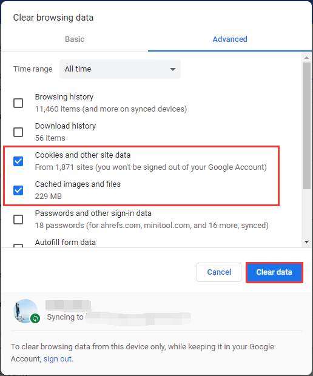This screenshot has width=313, height=376.
Task: Click the green sync status badge
Action: 35,318
